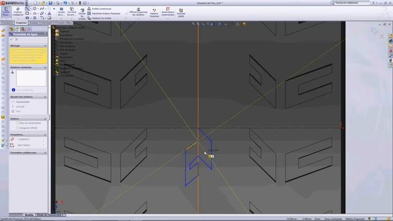Click Réparer l'esquisse tool
The image size is (393, 221).
(x=154, y=13)
